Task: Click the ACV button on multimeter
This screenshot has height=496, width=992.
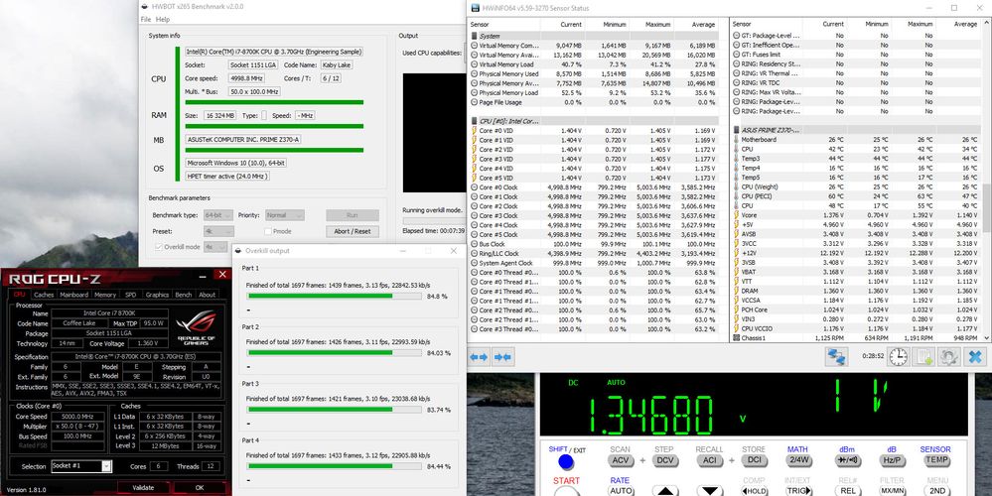Action: tap(620, 460)
